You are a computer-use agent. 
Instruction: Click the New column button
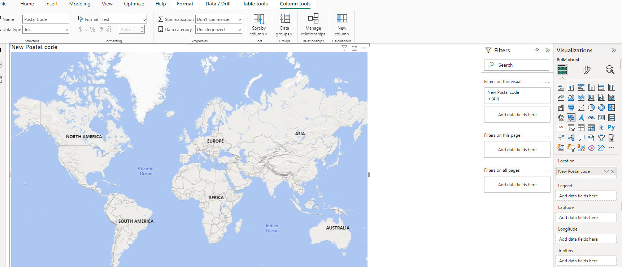[342, 25]
